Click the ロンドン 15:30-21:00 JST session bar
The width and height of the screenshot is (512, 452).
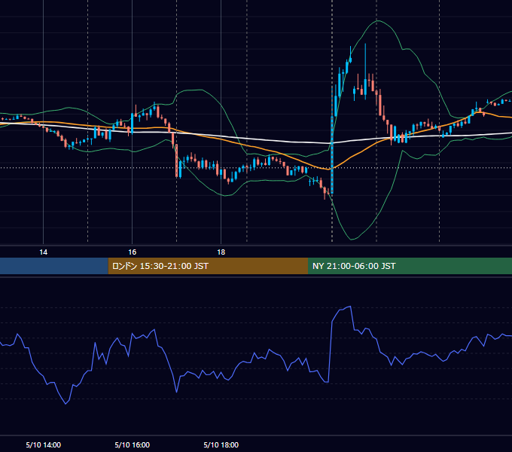tap(208, 266)
